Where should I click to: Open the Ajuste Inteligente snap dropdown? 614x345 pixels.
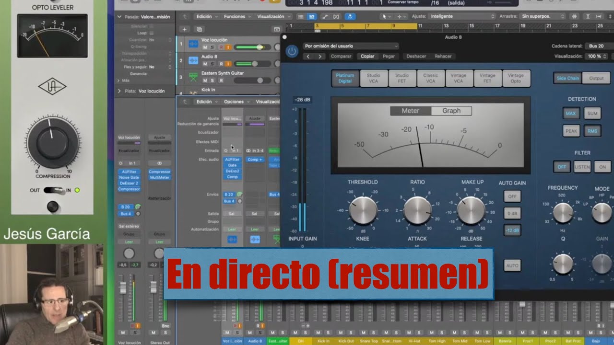pyautogui.click(x=462, y=16)
